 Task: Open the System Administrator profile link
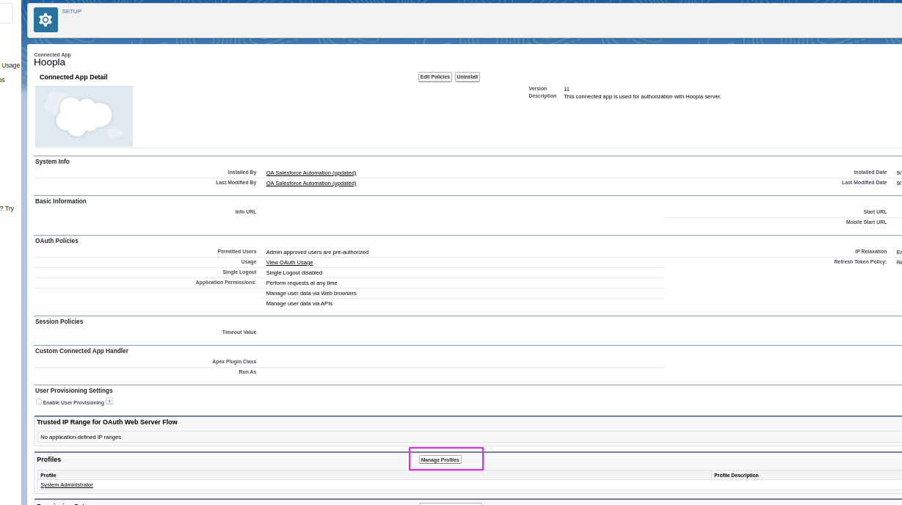tap(67, 485)
